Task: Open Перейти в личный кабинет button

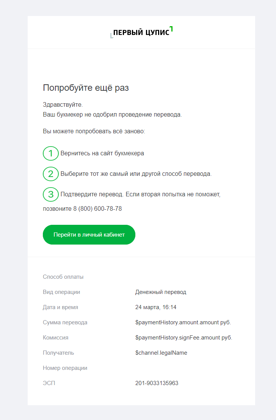Action: [89, 235]
